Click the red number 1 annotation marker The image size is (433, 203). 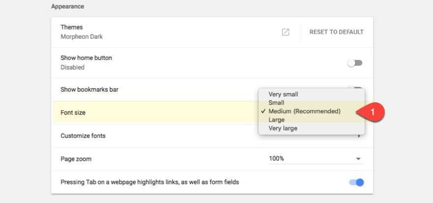click(x=372, y=112)
